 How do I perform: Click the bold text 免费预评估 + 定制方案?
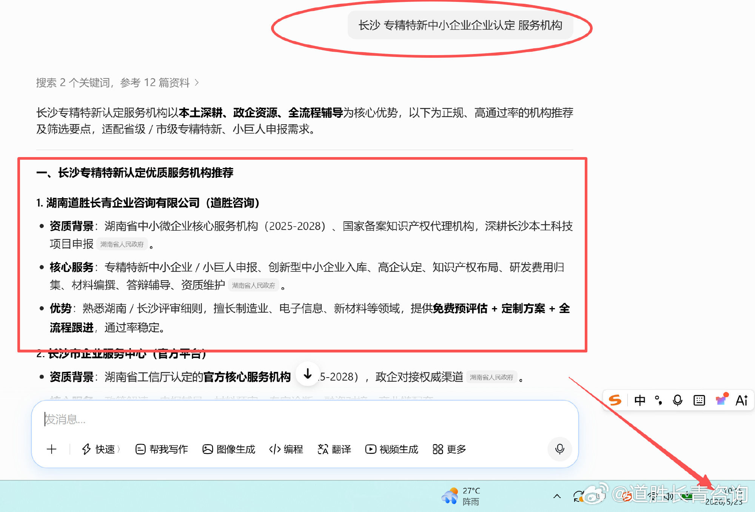click(489, 308)
